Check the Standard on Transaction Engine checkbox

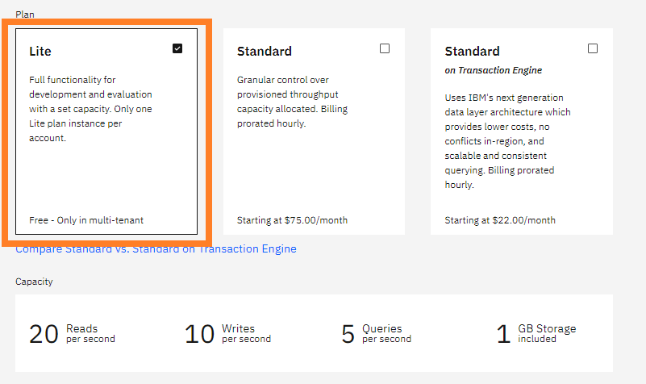593,48
